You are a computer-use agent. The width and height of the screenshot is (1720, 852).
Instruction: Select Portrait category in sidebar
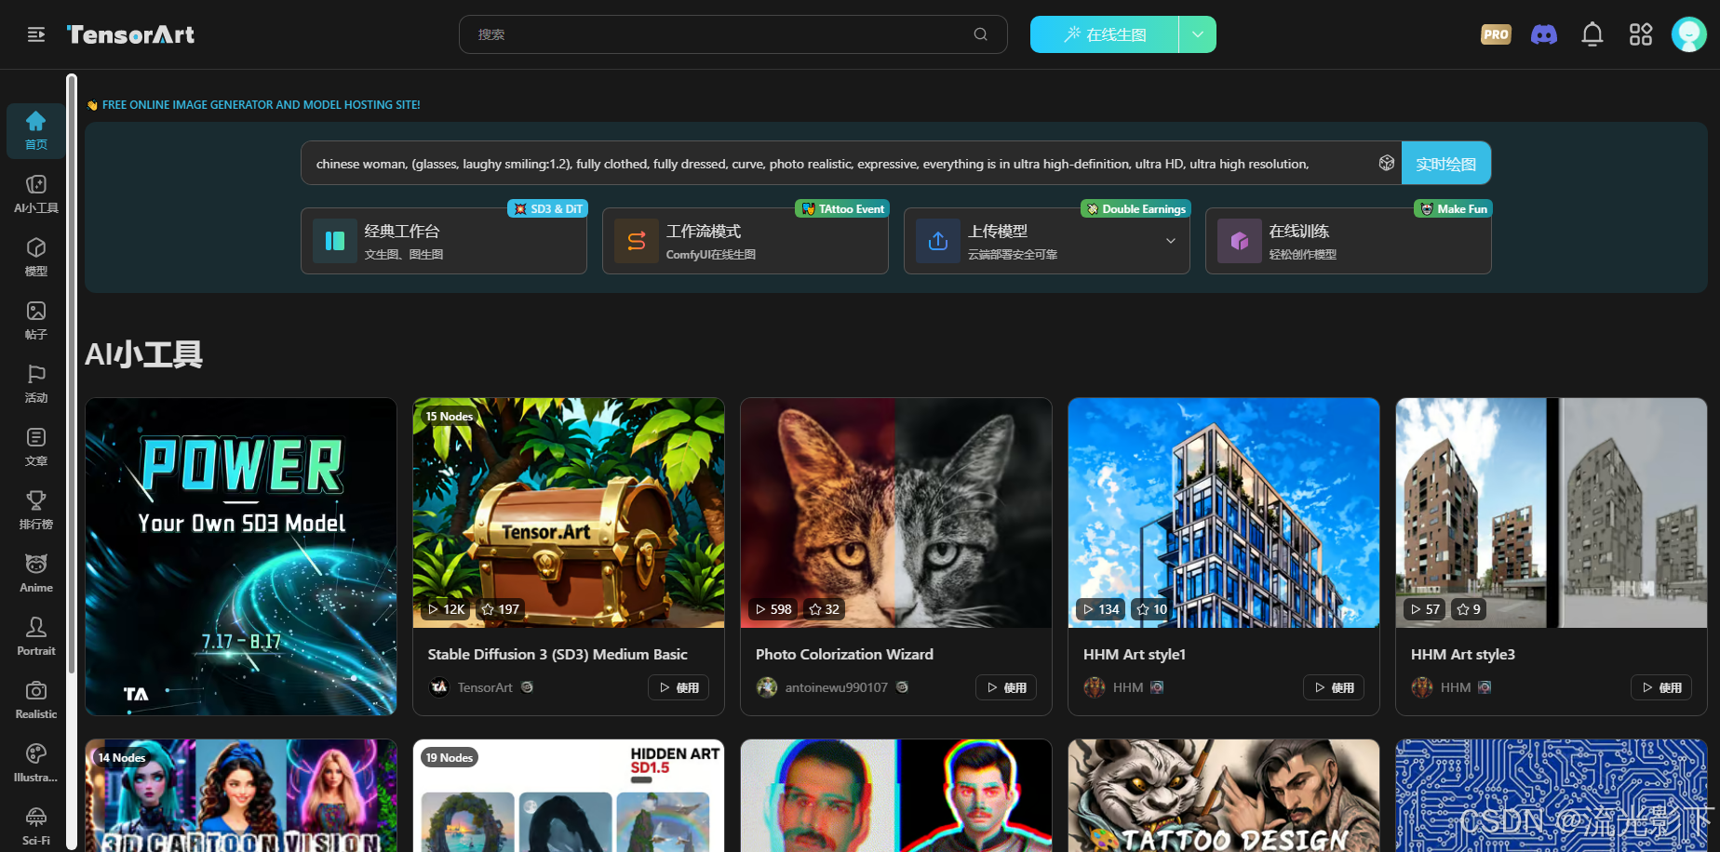coord(36,636)
